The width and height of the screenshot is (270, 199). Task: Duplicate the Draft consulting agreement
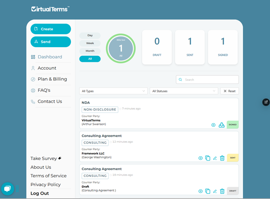(x=208, y=191)
